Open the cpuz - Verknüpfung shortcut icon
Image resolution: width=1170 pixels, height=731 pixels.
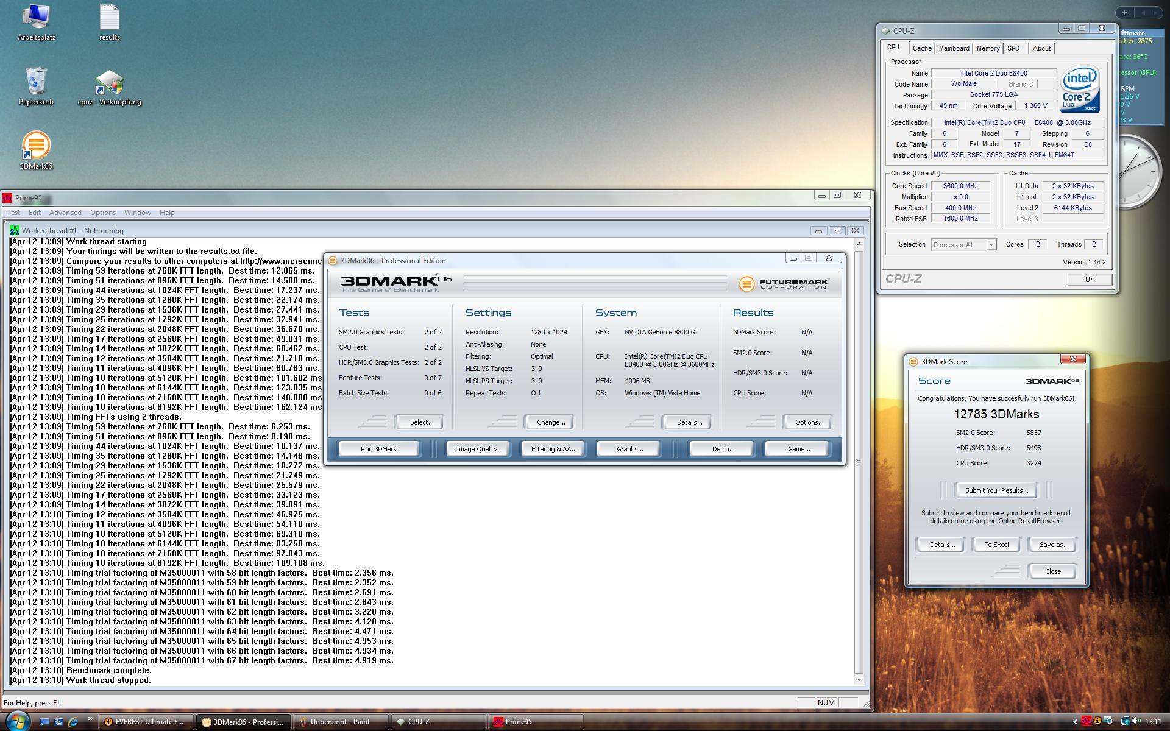(109, 88)
